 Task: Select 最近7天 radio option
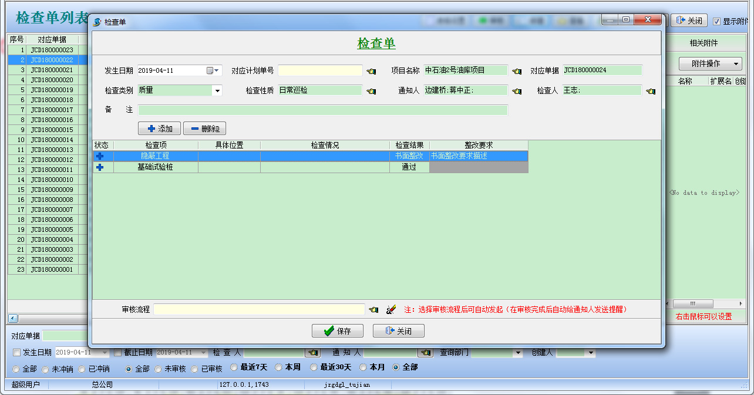tap(234, 367)
